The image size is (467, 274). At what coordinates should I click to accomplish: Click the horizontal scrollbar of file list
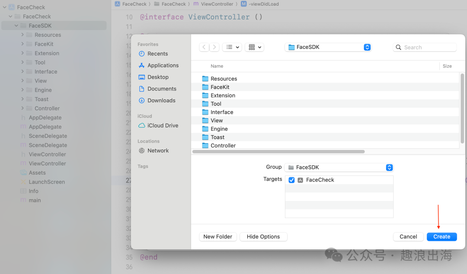(x=278, y=152)
